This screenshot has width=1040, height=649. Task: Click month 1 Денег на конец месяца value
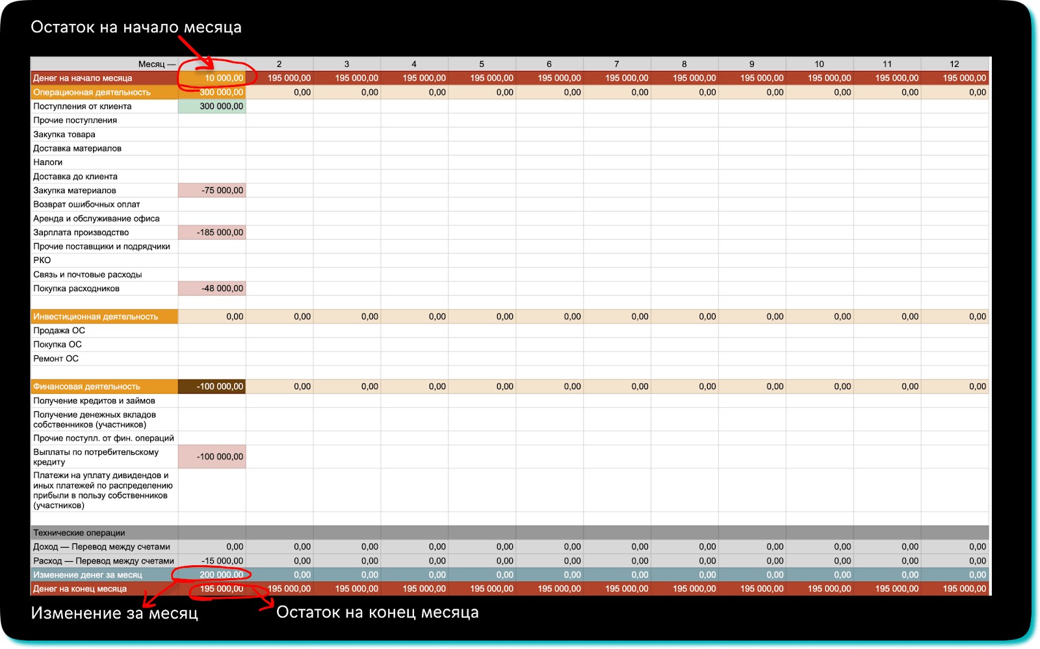(213, 589)
